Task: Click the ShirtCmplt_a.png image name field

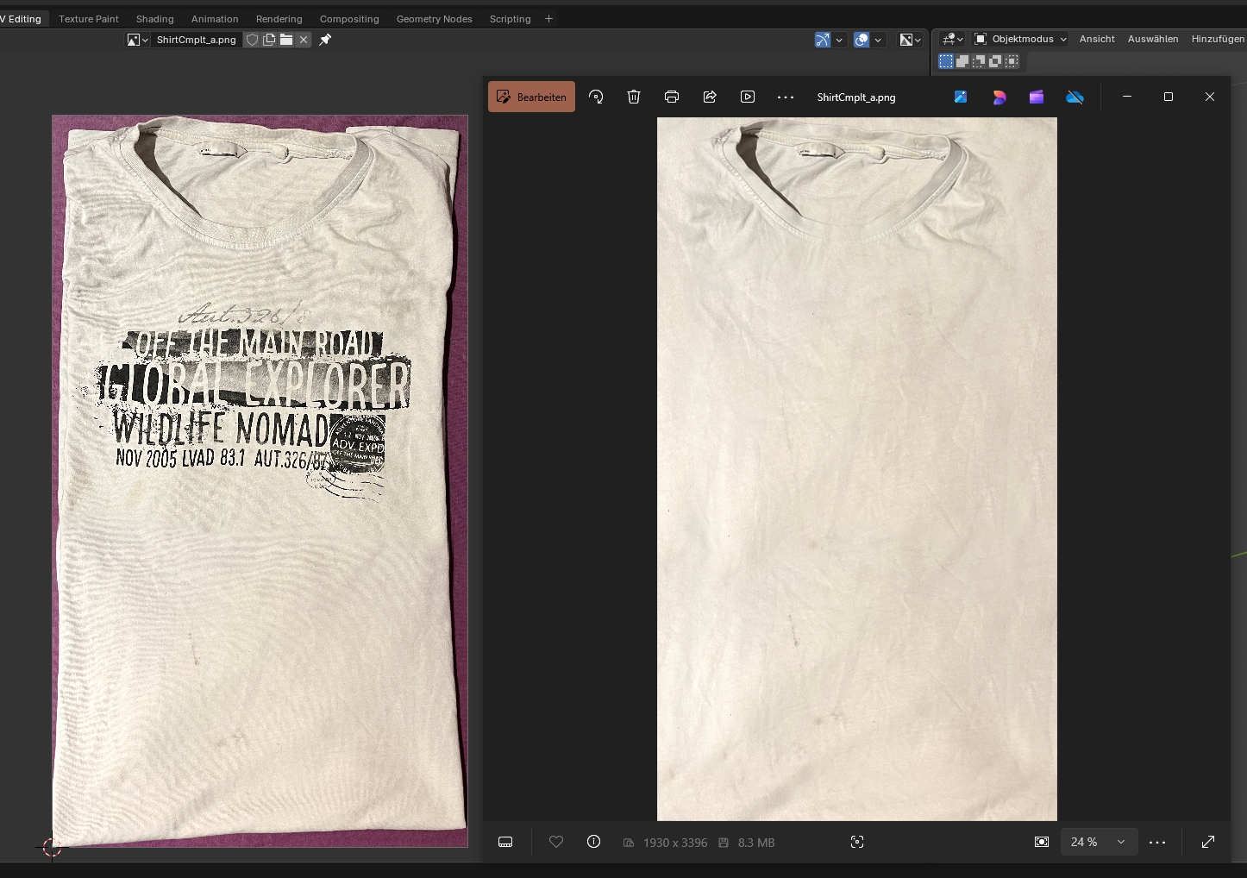Action: [x=197, y=40]
